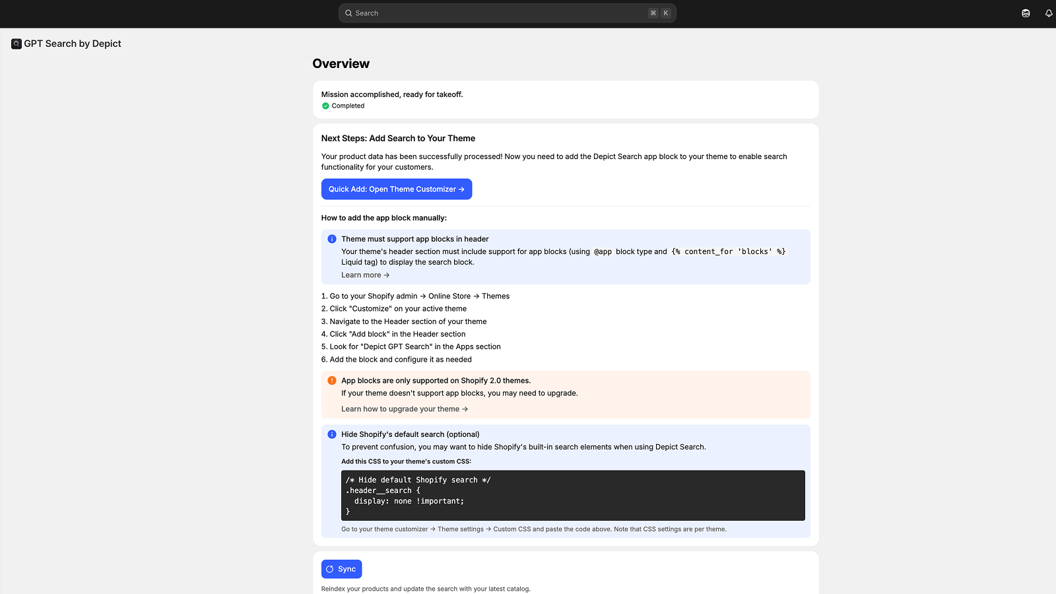Click the green Completed checkmark icon

(327, 106)
